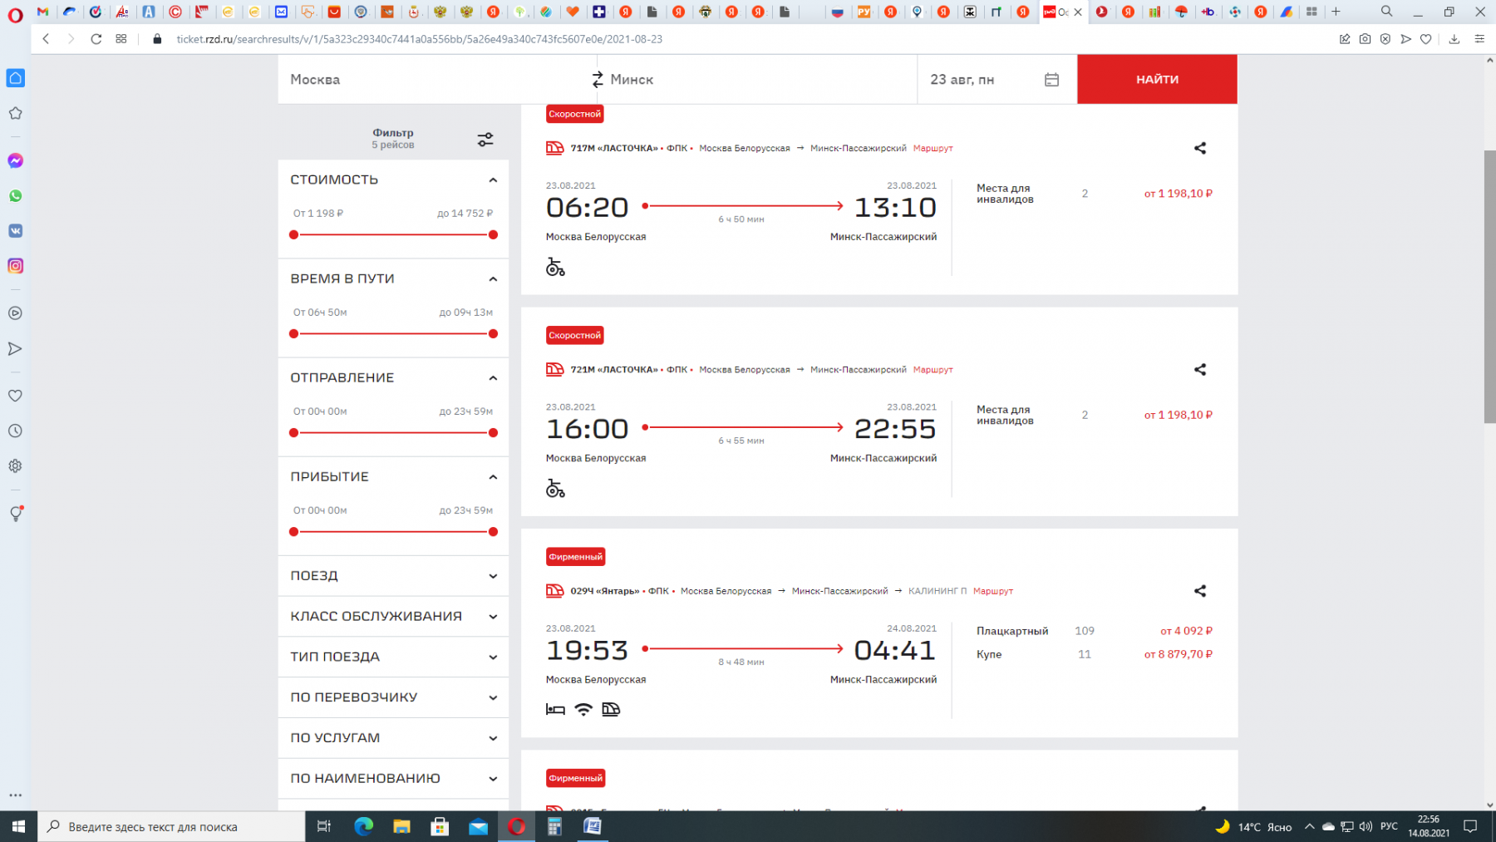Collapse the ОТПРАВЛЕНИЕ filter section
The image size is (1496, 842).
point(493,377)
